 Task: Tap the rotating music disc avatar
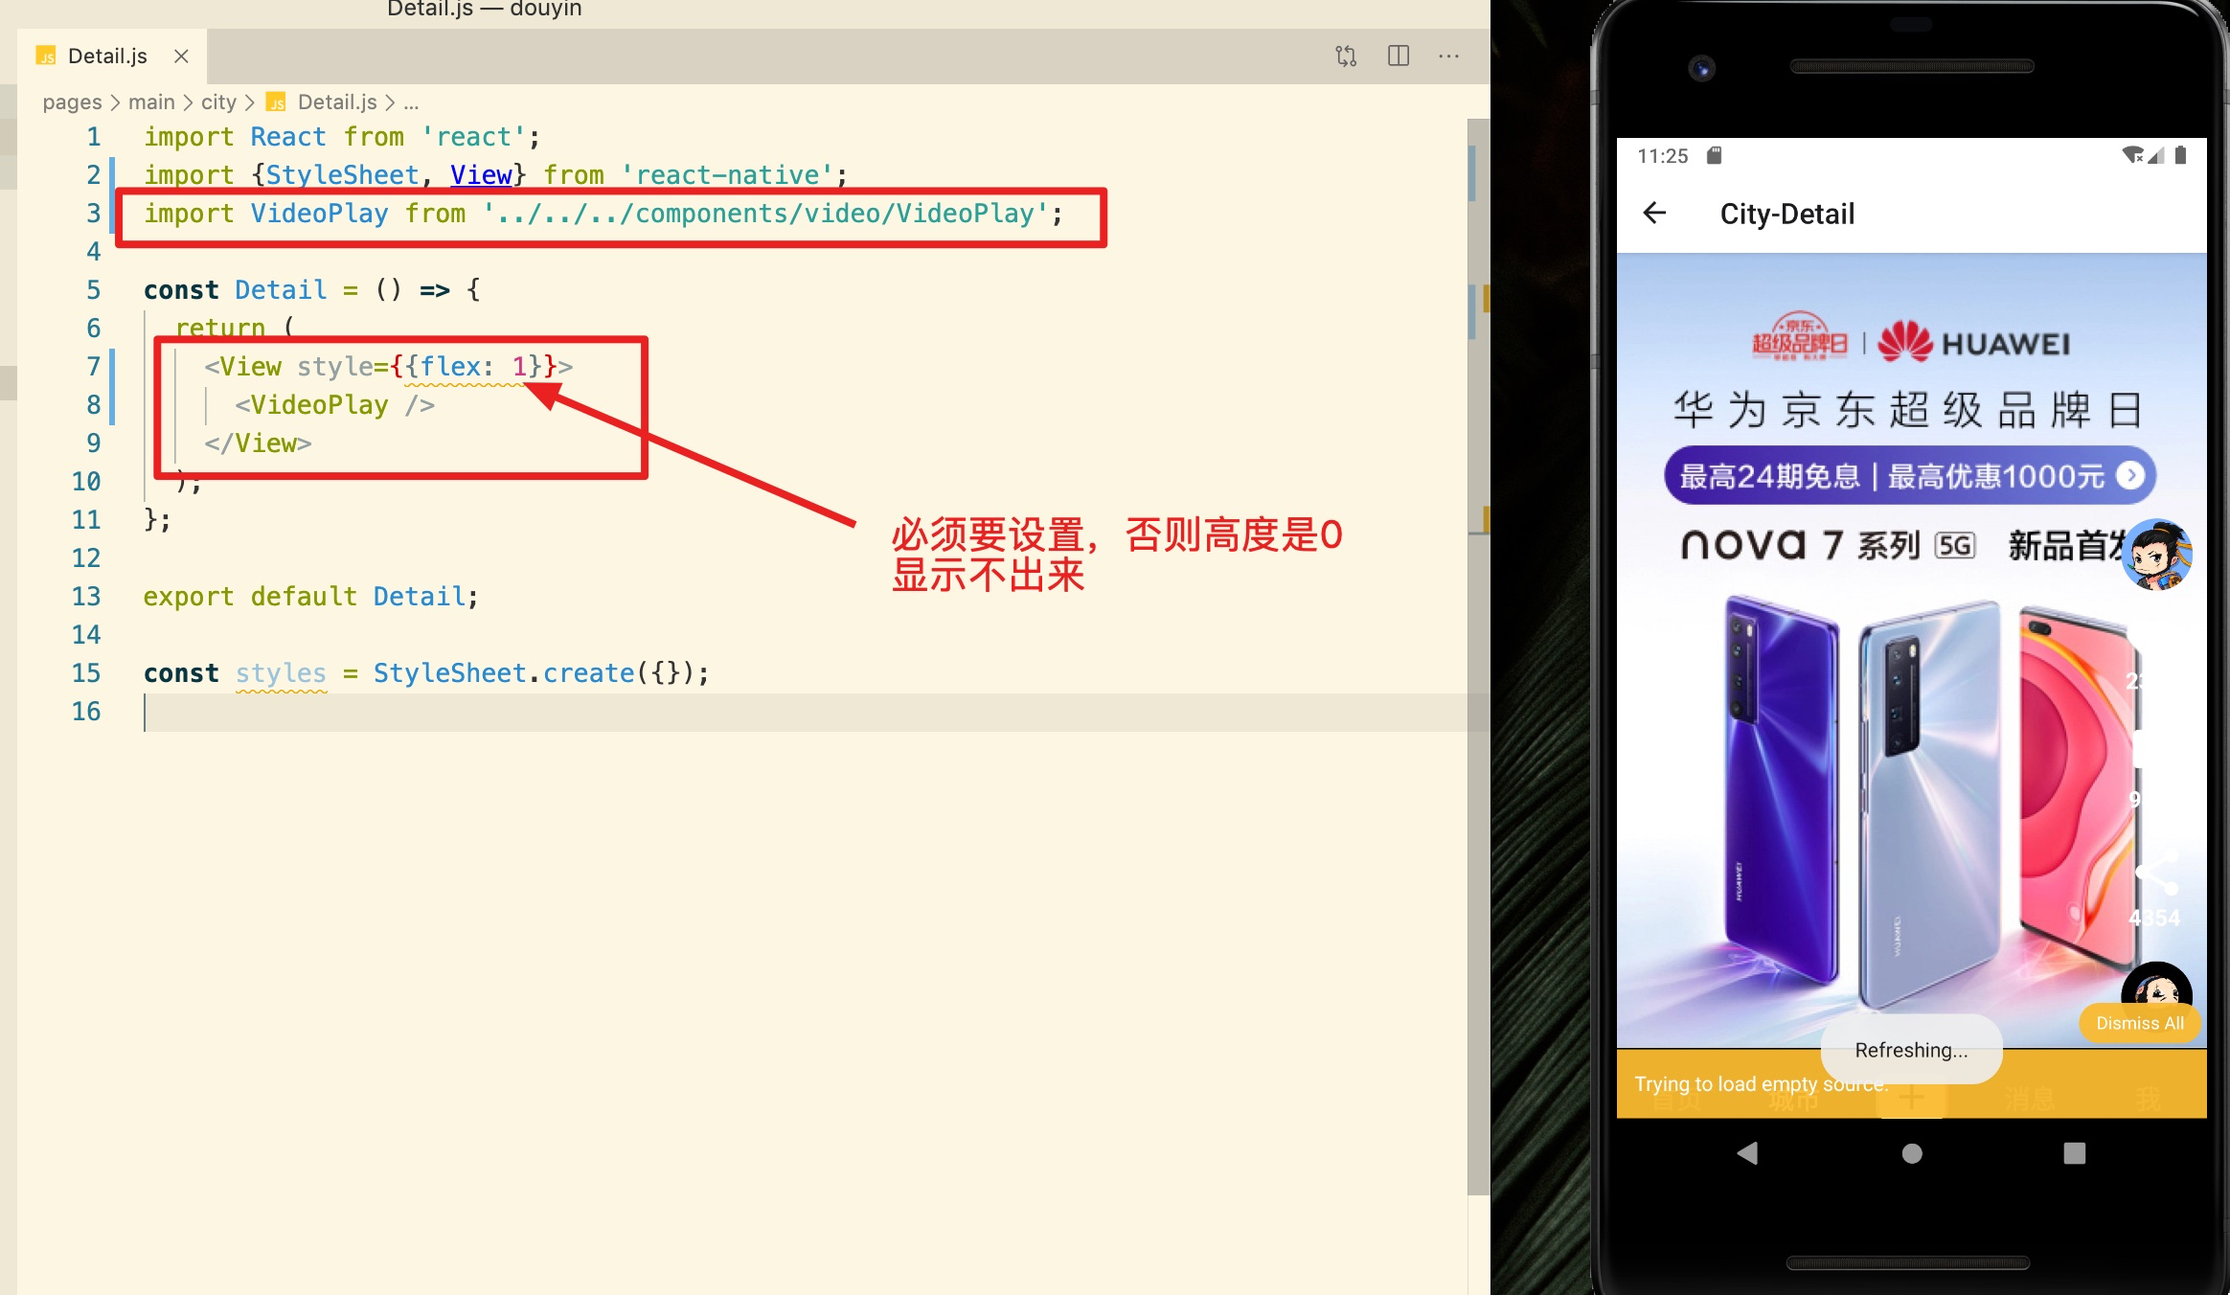coord(2156,991)
